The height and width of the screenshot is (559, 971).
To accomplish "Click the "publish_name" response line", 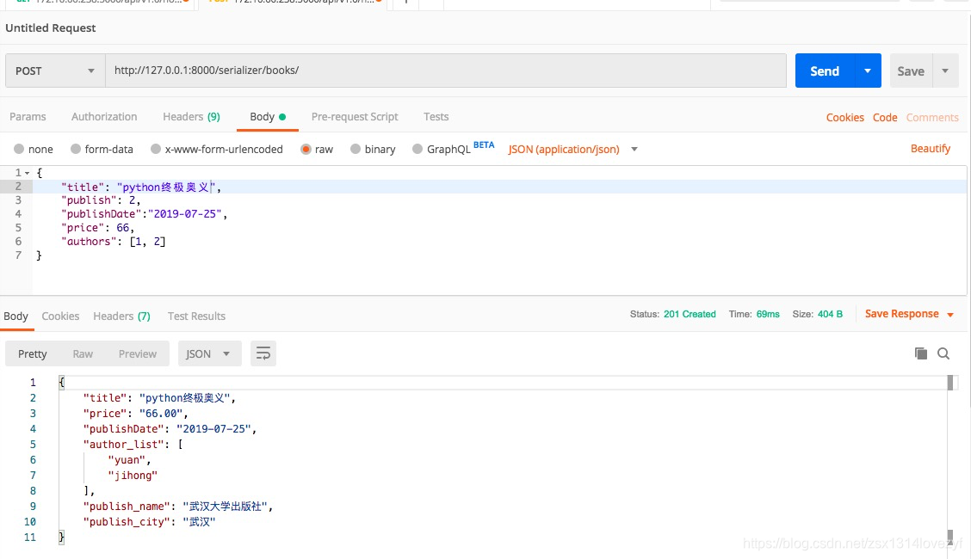I will [x=177, y=506].
